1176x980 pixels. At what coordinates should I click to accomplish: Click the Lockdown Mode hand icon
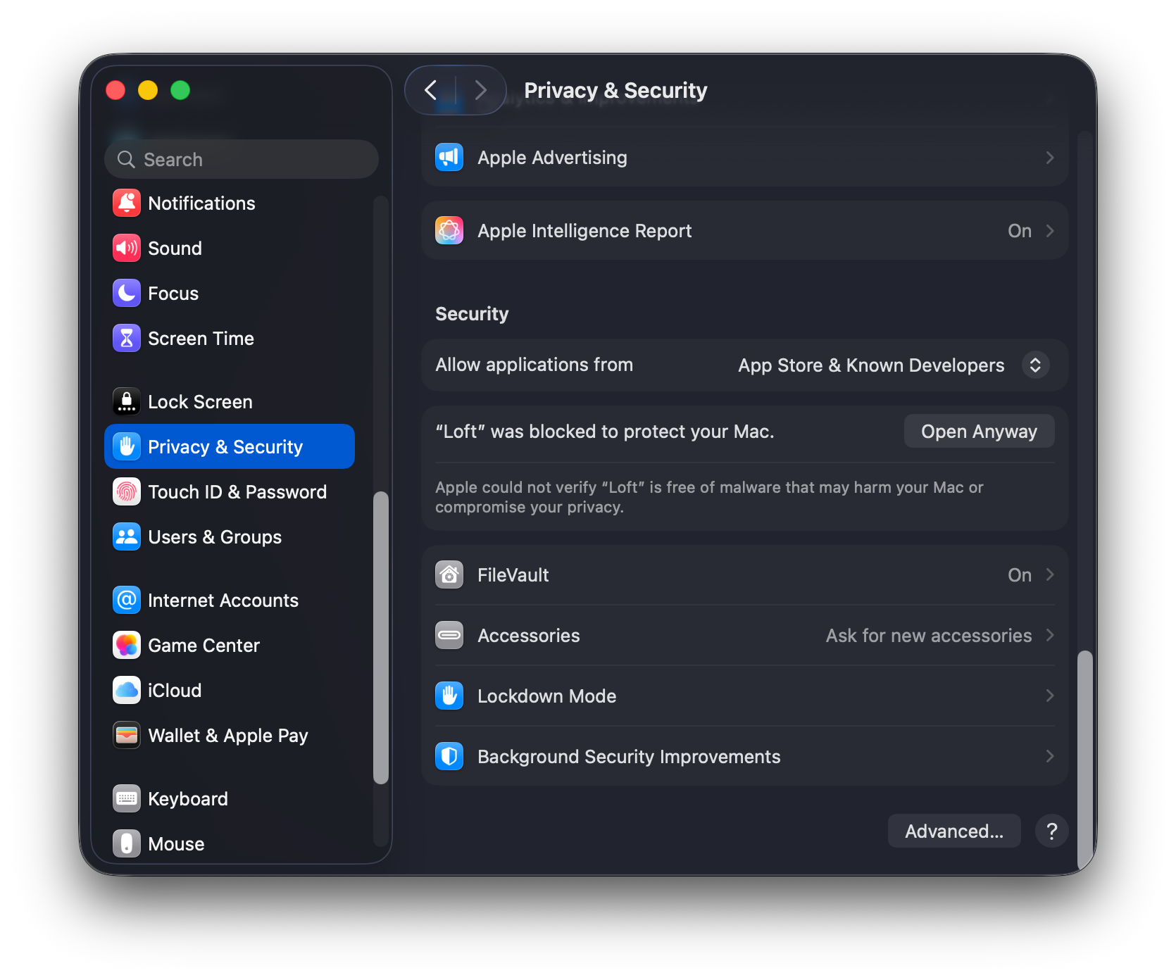point(449,696)
